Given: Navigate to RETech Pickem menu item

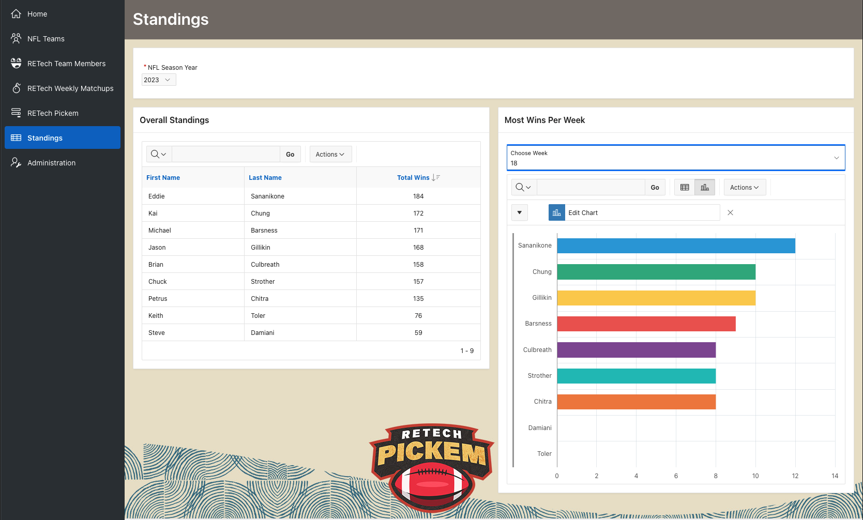Looking at the screenshot, I should click(x=53, y=113).
